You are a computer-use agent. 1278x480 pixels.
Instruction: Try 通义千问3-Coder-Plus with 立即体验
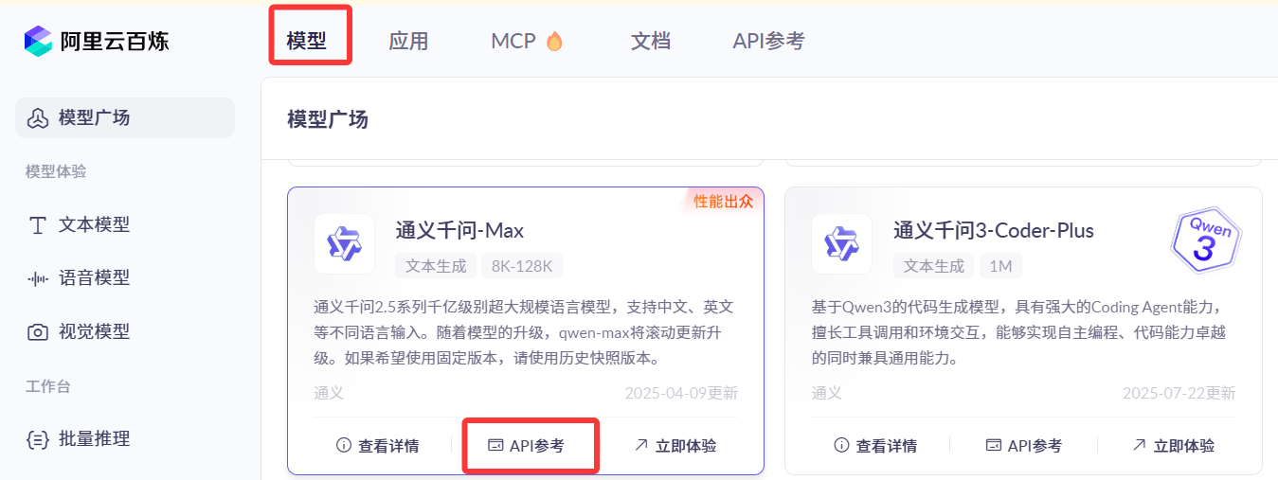1173,445
